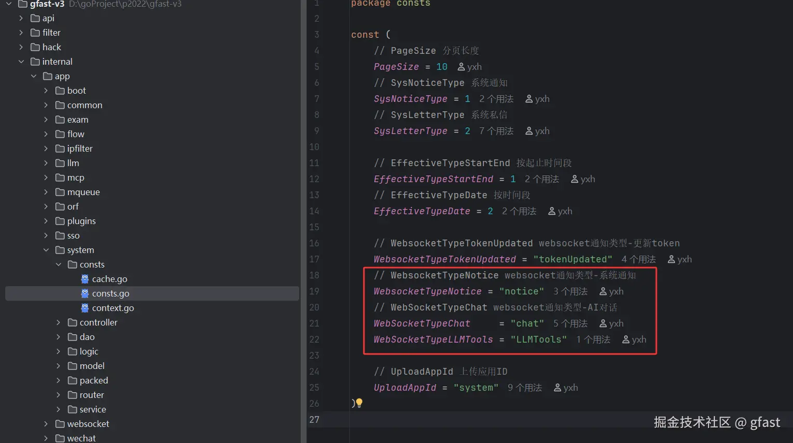The width and height of the screenshot is (793, 443).
Task: Click the Go file icon for cache.go
Action: (x=85, y=279)
